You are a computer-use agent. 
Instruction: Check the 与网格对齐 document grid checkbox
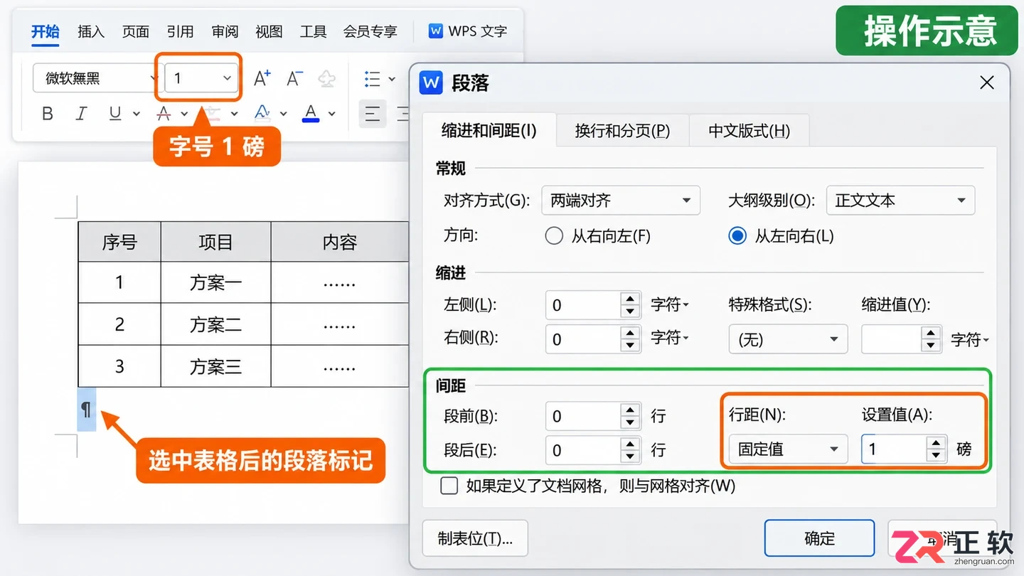(x=449, y=486)
